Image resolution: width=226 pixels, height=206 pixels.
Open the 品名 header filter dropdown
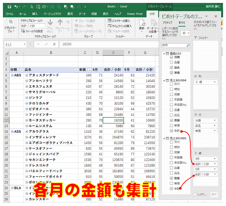click(76, 70)
